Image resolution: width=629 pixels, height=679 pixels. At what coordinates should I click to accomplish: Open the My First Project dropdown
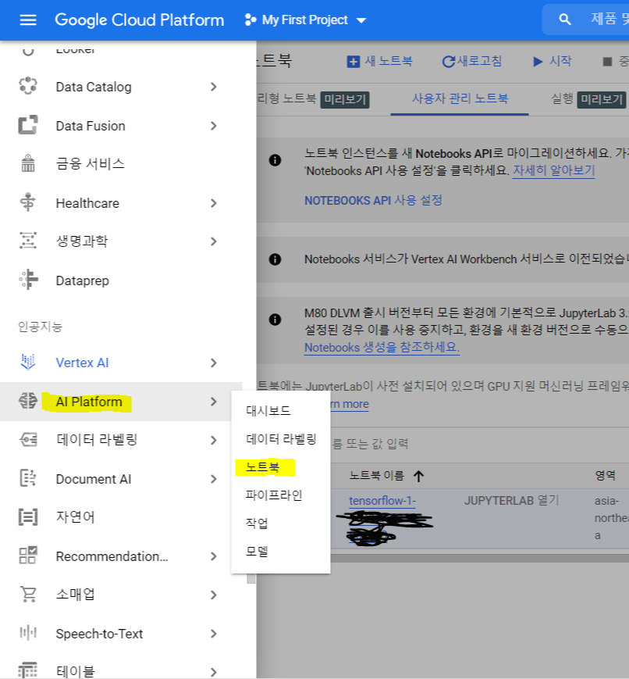pos(305,20)
